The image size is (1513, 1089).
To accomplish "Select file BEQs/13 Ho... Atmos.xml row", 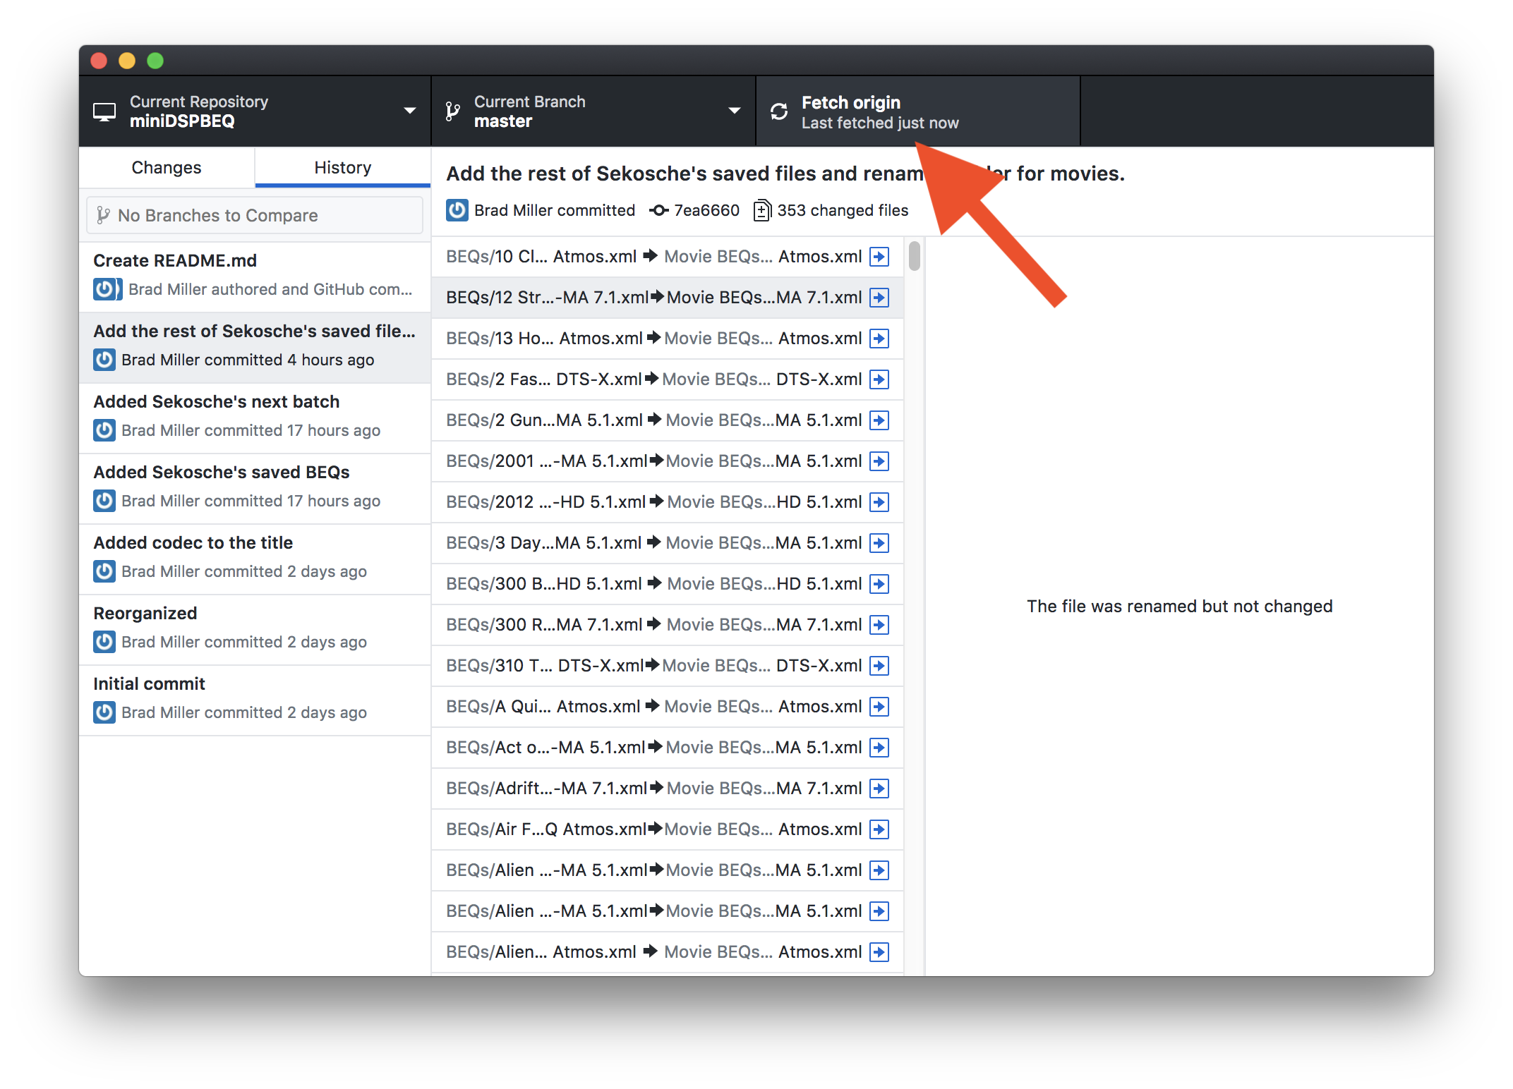I will pyautogui.click(x=668, y=339).
